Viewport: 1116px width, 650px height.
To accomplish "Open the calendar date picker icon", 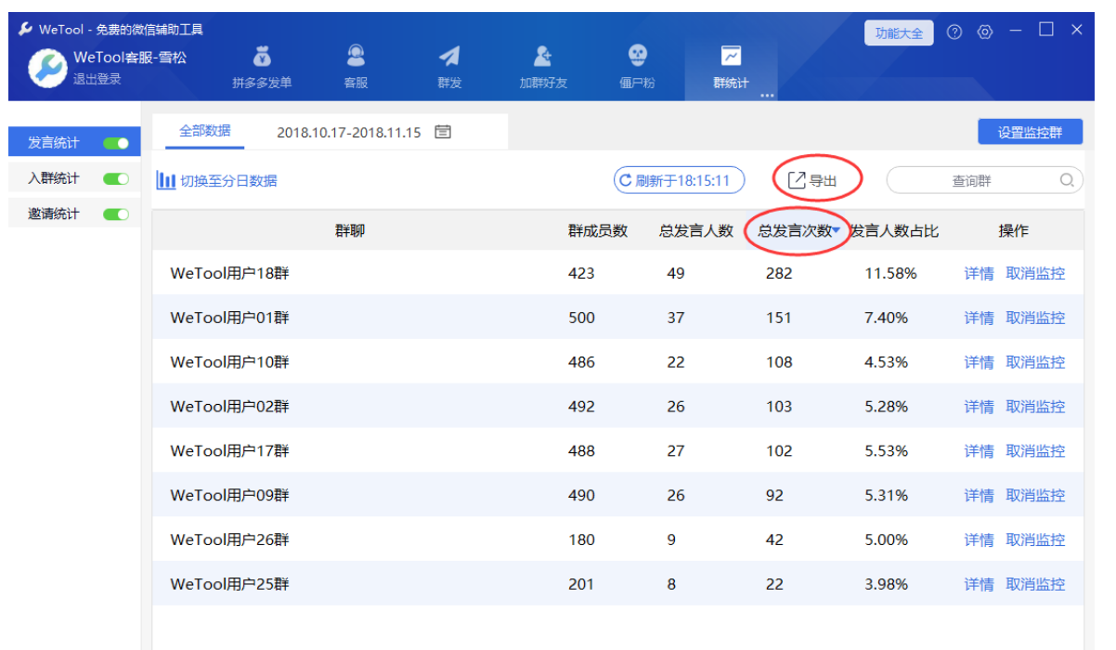I will [443, 132].
